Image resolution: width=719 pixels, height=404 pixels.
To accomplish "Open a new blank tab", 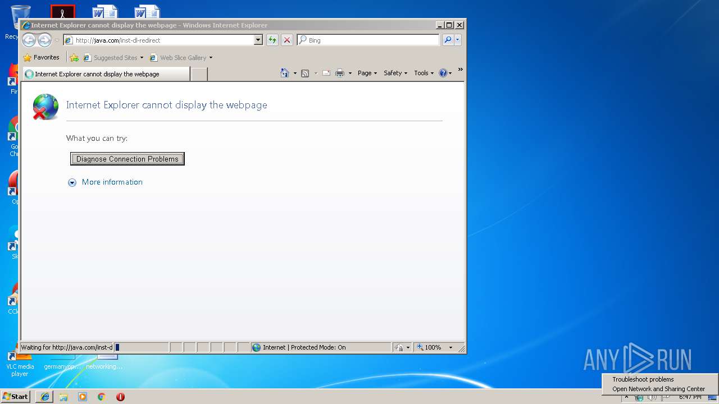I will tap(199, 74).
